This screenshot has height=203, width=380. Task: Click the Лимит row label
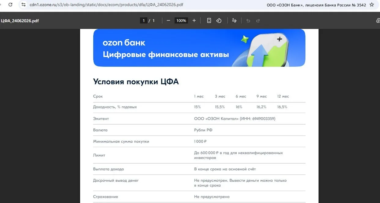coord(99,155)
